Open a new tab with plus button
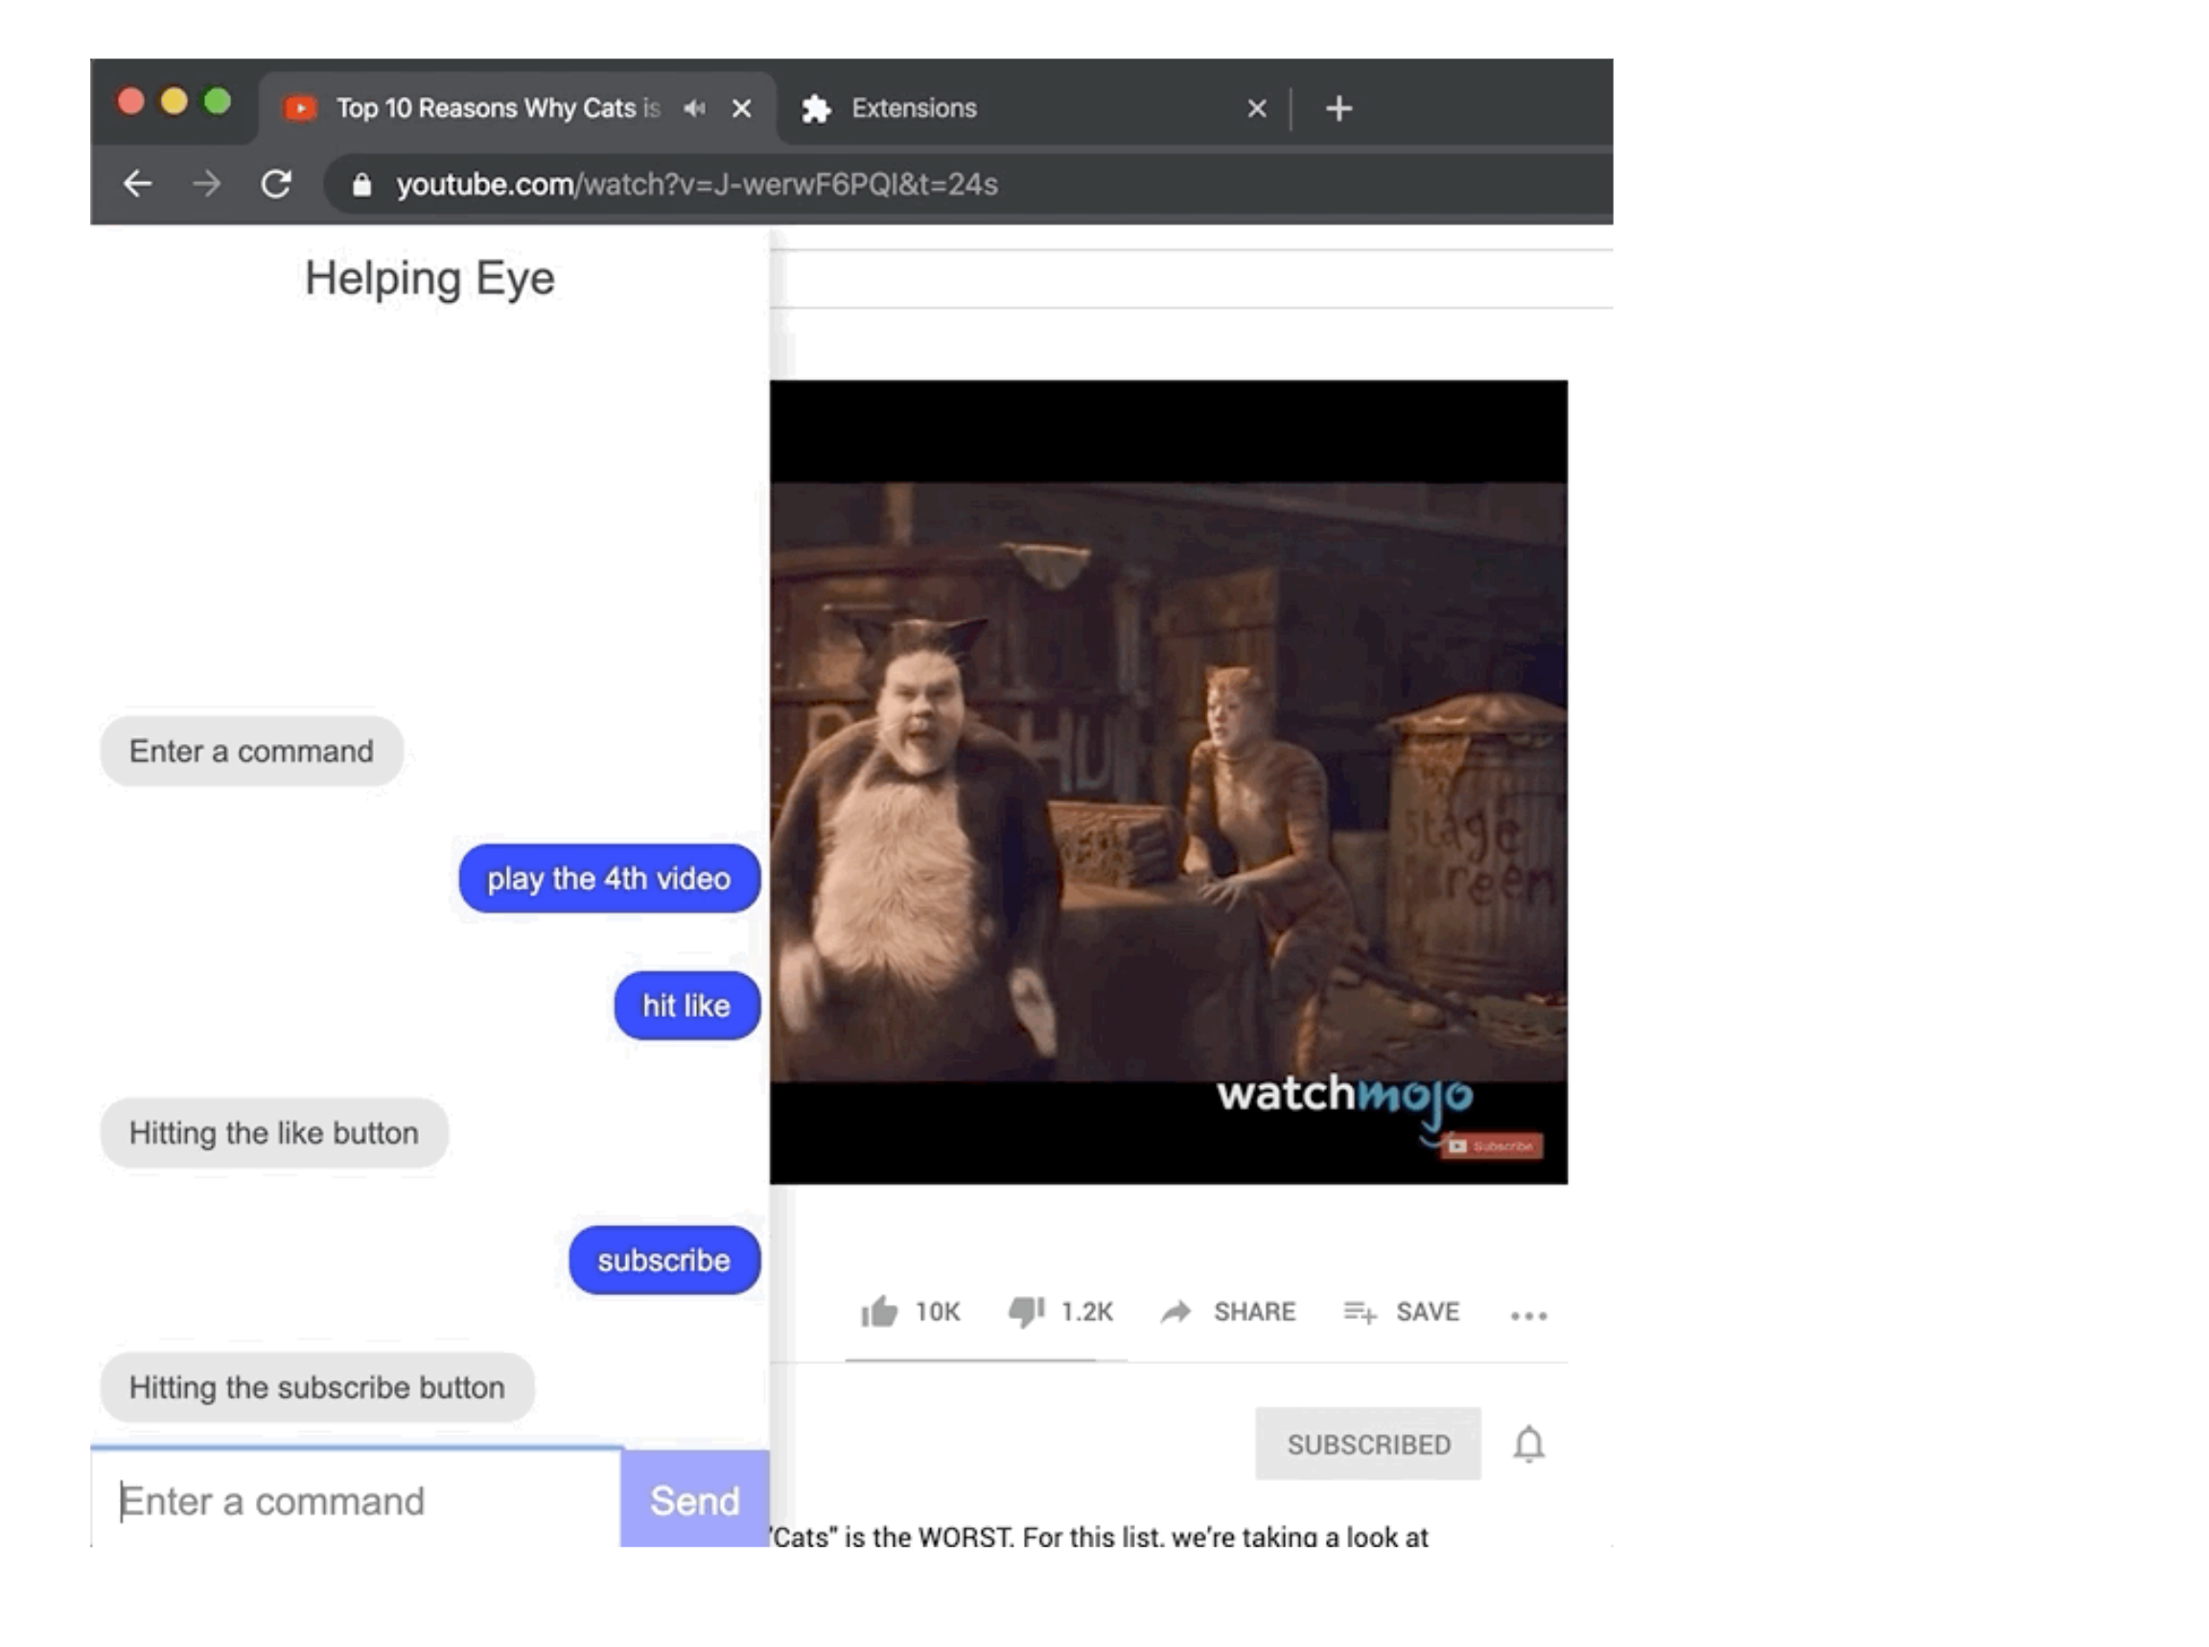Viewport: 2209px width, 1647px height. (1338, 107)
